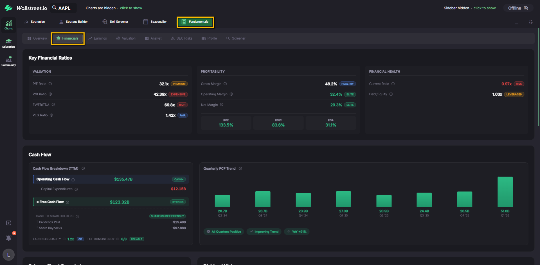The width and height of the screenshot is (540, 265).
Task: Toggle the Offline connection status
Action: [518, 8]
